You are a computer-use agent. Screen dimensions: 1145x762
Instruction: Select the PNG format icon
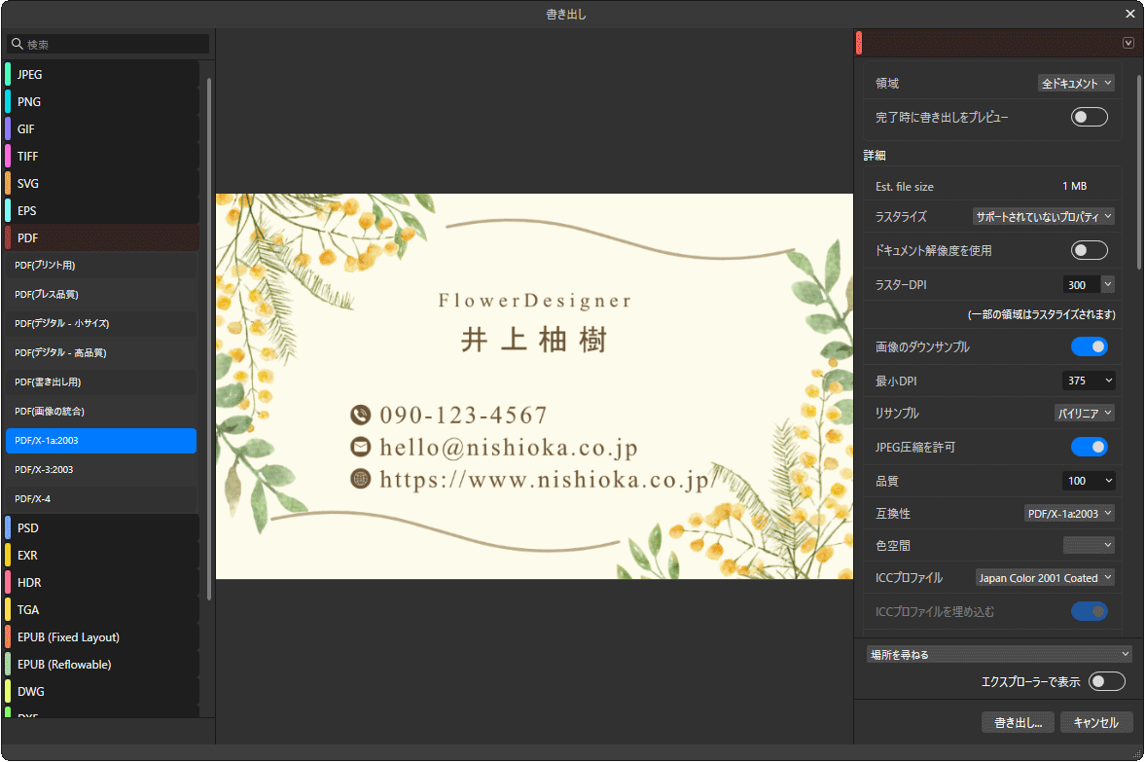8,101
